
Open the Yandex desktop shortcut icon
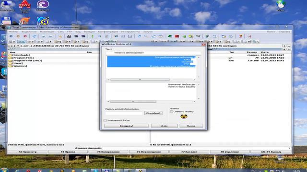click(x=43, y=21)
